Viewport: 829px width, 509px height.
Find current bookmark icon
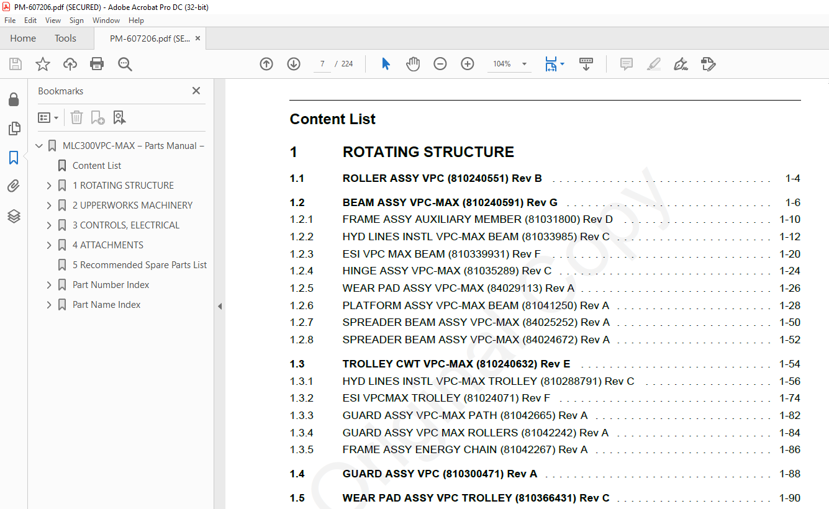pyautogui.click(x=119, y=117)
